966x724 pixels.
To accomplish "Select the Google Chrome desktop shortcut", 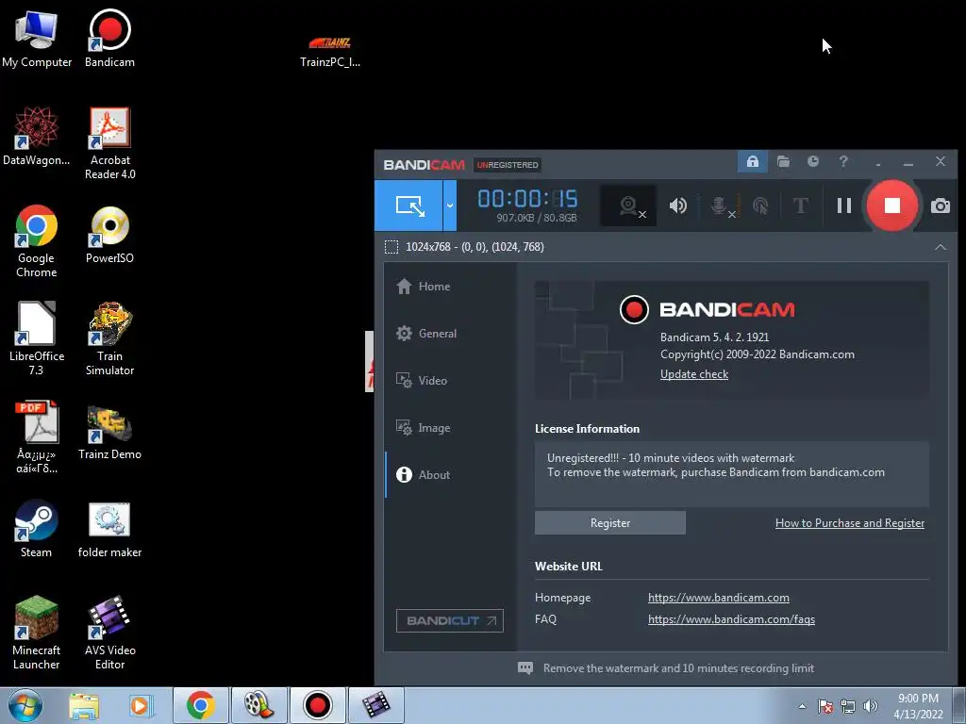I will (37, 240).
